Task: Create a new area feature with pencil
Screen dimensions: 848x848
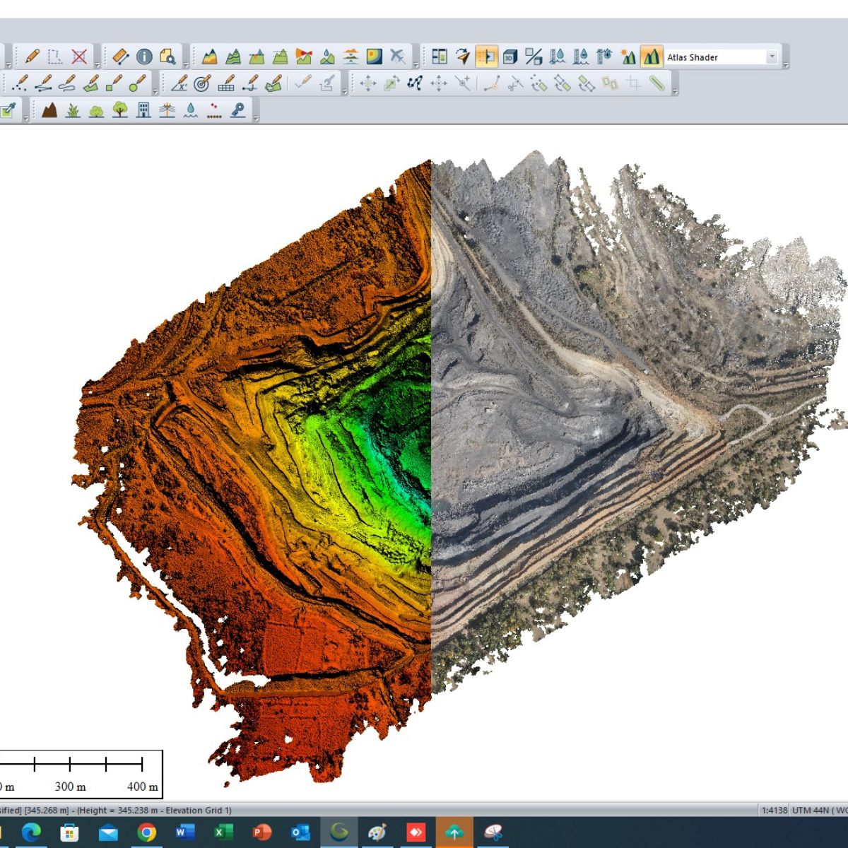Action: [90, 84]
